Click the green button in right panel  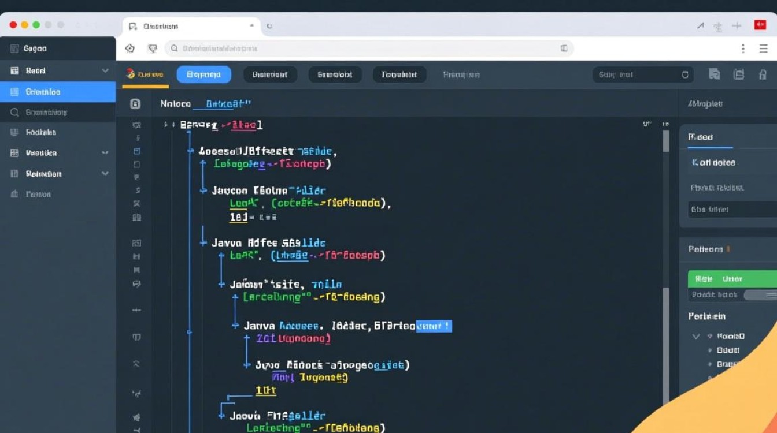pos(732,279)
